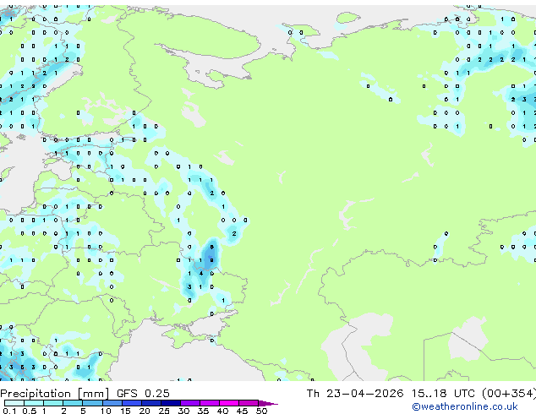Select the 1 to 2 mm legend swatch
536x414 pixels.
53,403
